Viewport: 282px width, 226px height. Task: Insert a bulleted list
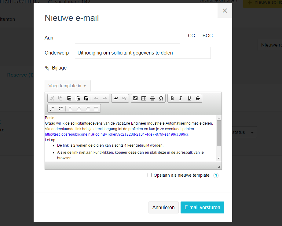(60, 108)
